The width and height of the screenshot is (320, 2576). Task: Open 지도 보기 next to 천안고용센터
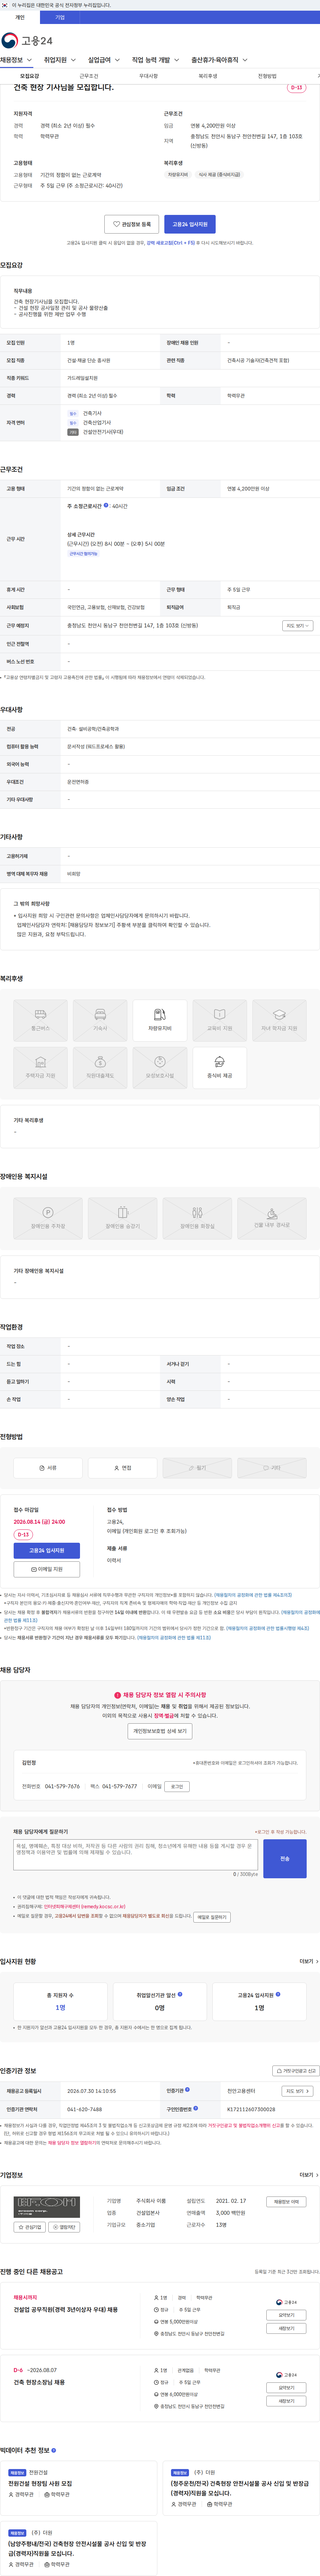(x=298, y=2091)
